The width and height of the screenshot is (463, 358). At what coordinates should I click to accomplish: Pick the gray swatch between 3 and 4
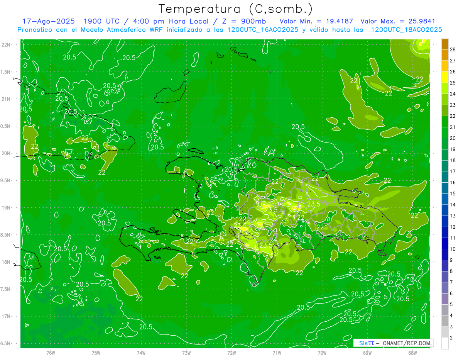point(445,321)
